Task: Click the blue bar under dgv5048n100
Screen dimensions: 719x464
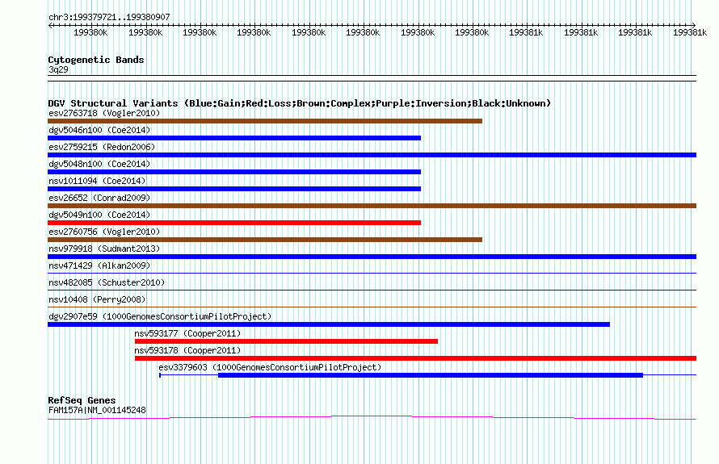Action: click(x=234, y=172)
